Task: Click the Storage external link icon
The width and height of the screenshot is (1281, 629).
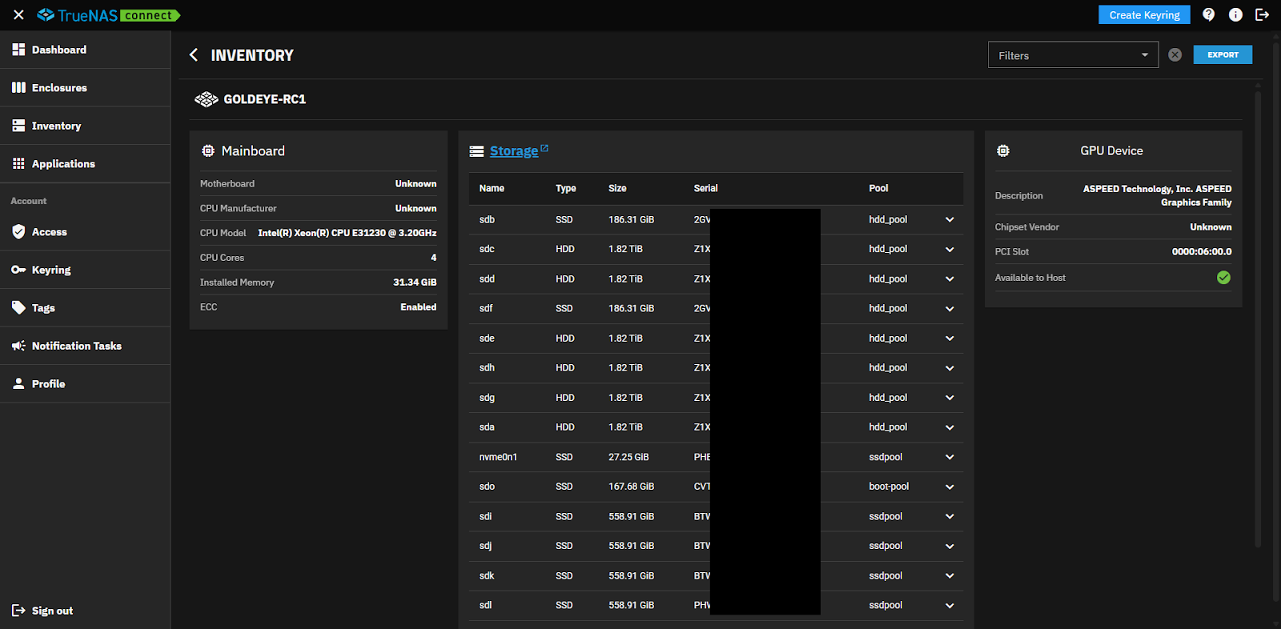Action: click(544, 148)
